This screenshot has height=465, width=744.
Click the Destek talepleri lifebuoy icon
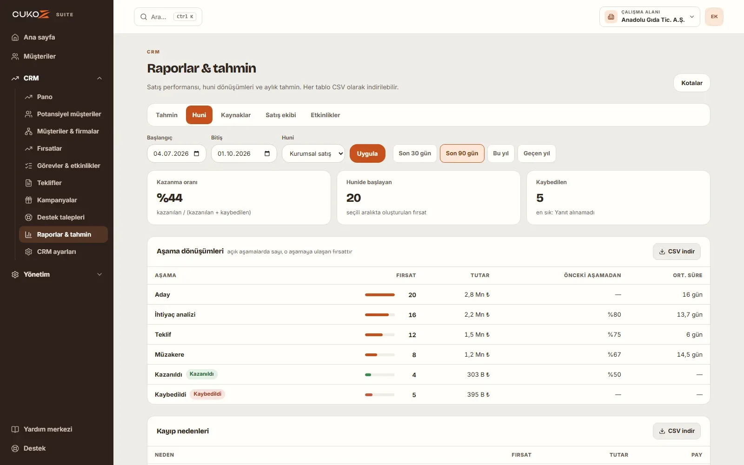point(28,217)
